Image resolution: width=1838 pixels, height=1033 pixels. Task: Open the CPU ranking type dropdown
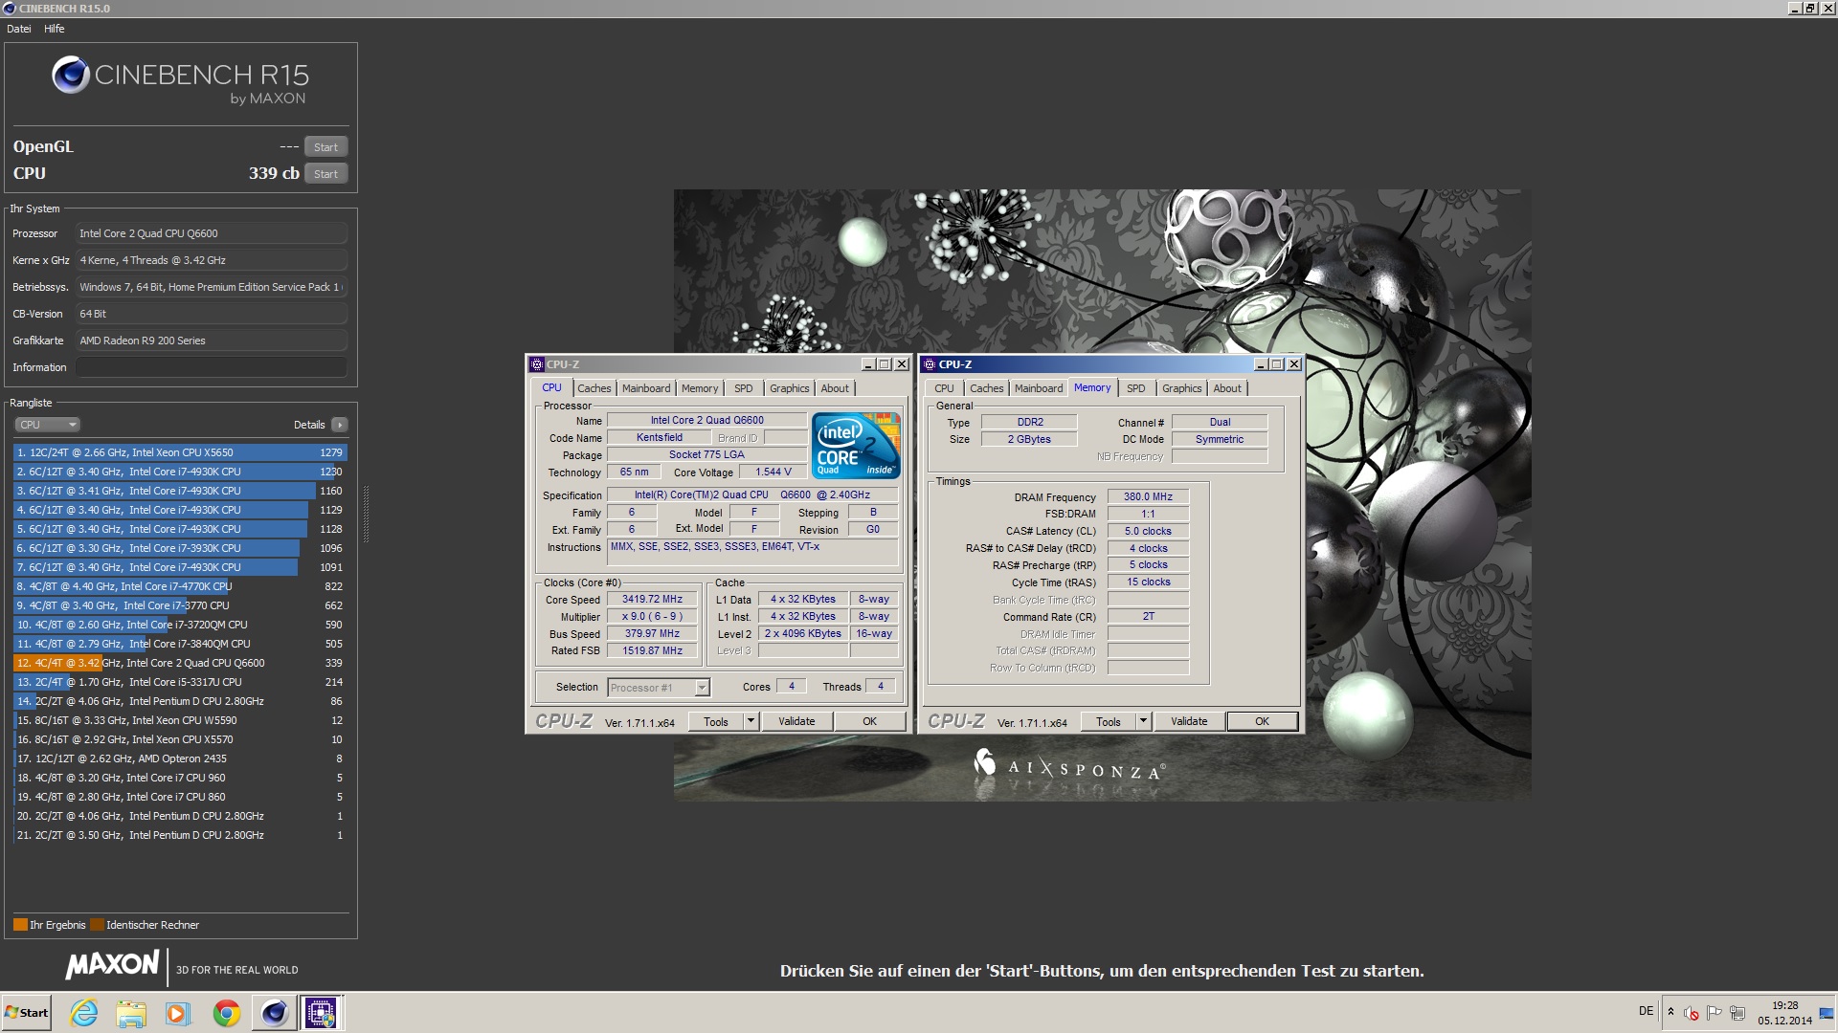(47, 425)
